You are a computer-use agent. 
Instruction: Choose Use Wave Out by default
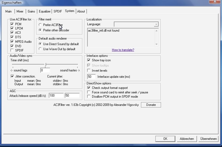point(40,49)
